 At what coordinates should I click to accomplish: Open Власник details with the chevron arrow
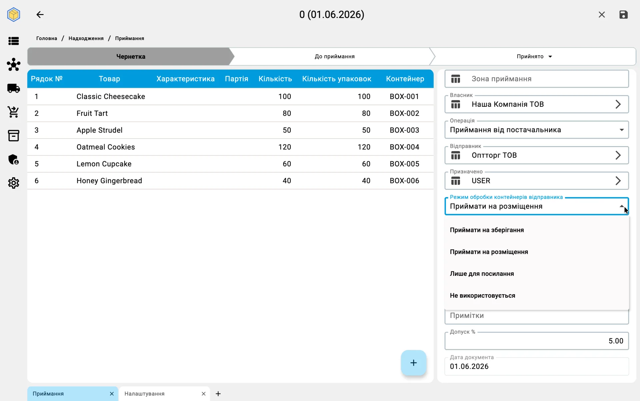tap(618, 104)
